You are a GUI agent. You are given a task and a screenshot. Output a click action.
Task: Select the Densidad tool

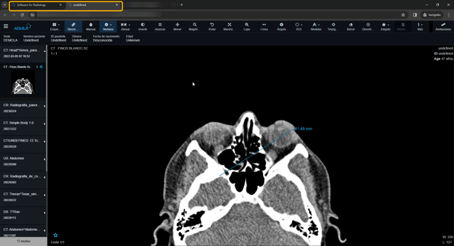[x=368, y=26]
